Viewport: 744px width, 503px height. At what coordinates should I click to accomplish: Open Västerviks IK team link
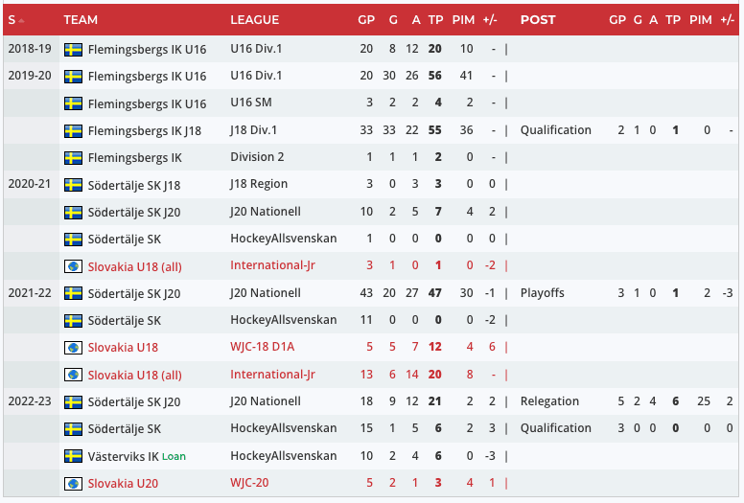122,456
